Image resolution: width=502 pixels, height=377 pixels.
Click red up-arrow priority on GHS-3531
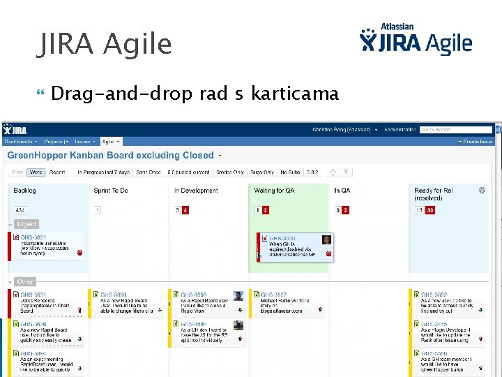79,310
